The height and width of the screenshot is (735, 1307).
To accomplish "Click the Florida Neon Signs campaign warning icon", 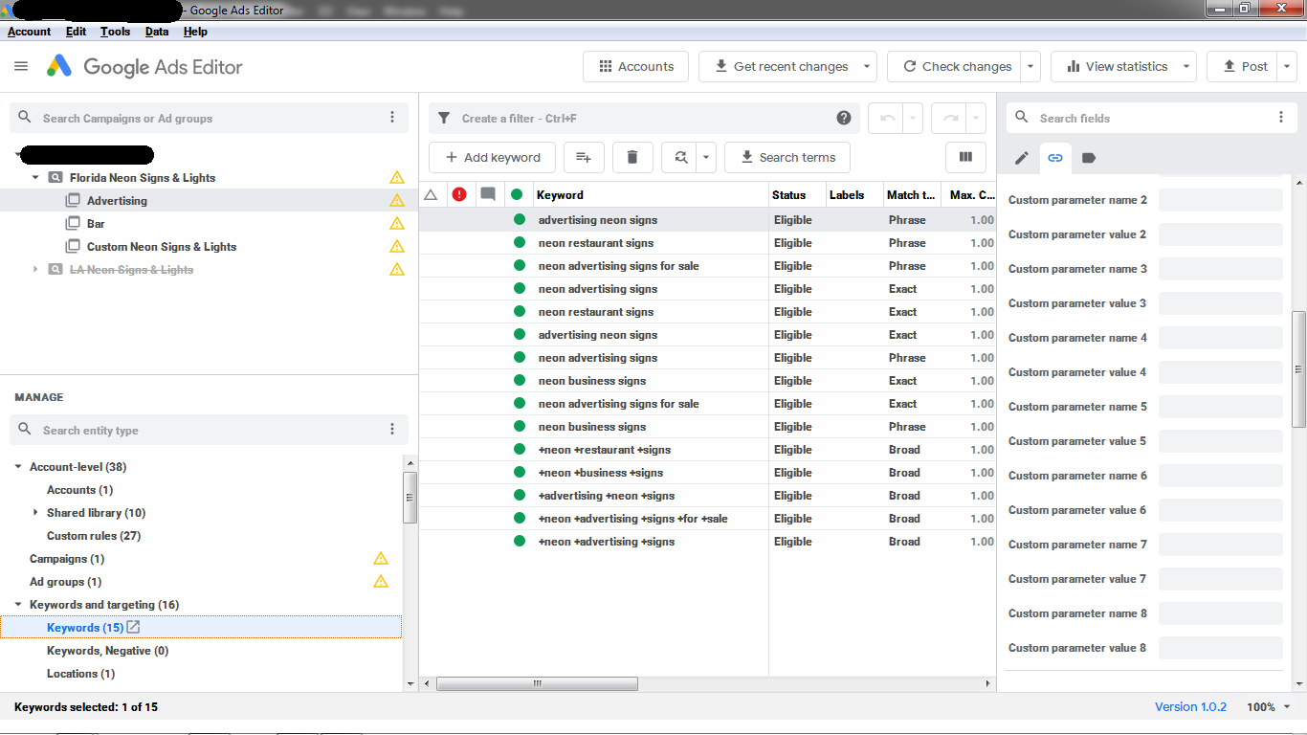I will click(x=397, y=177).
